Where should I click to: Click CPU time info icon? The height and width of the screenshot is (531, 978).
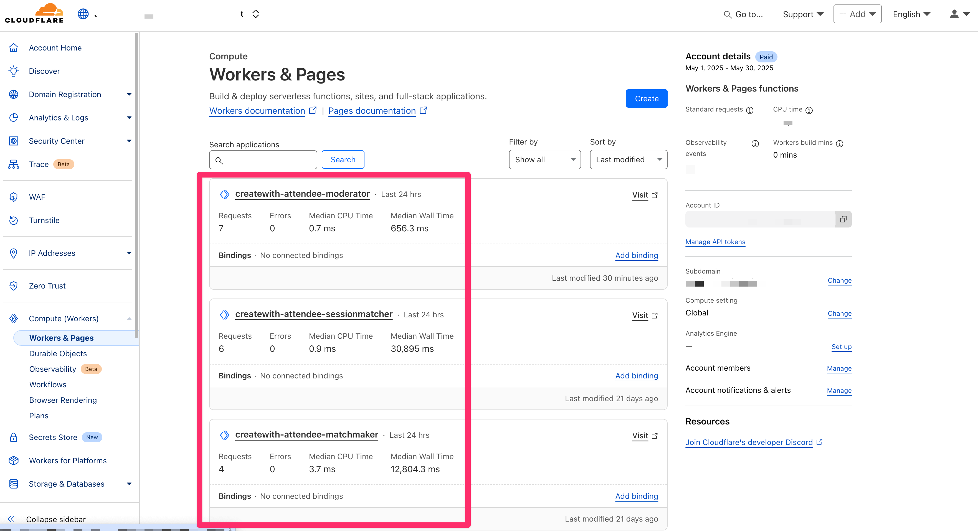click(x=809, y=110)
